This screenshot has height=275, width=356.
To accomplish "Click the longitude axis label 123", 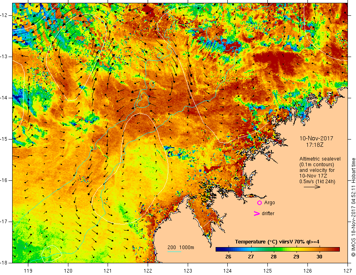I will [x=188, y=271].
